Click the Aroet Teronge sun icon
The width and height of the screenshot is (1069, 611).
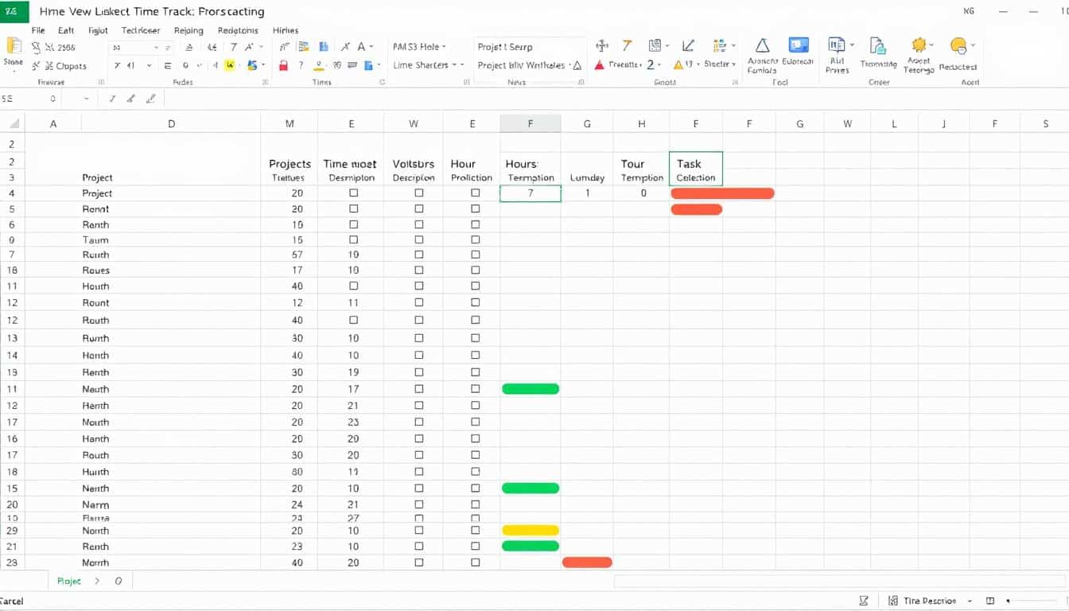(919, 45)
